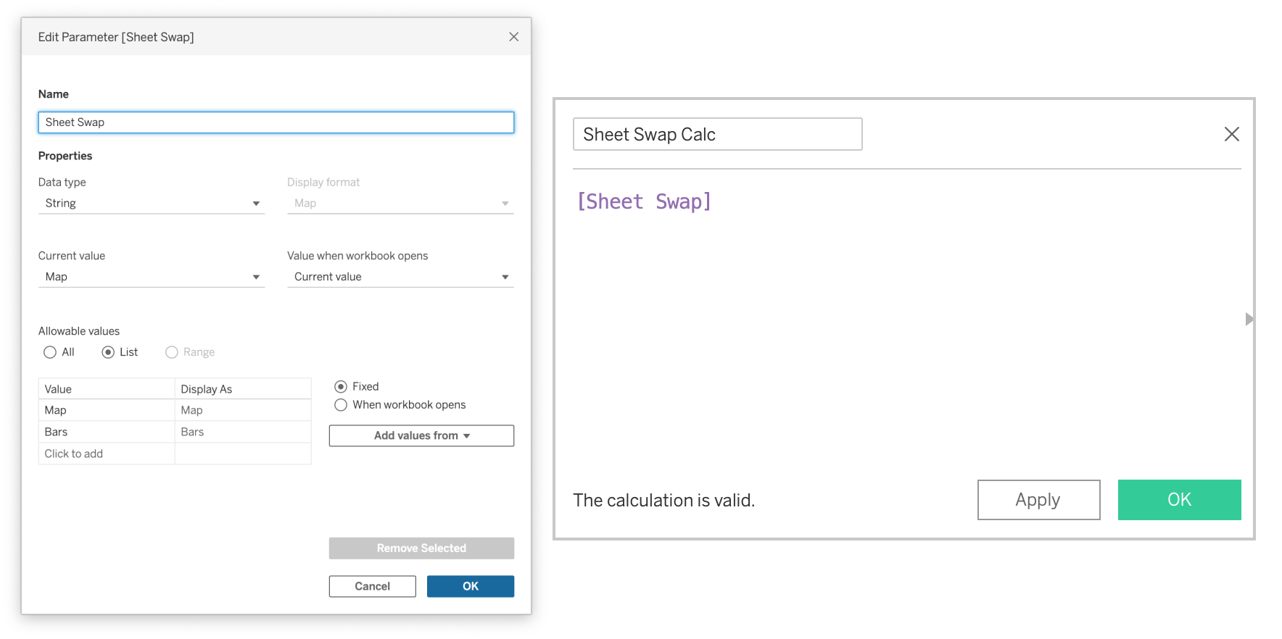Click the Sheet Swap Calc title field
Screen dimensions: 1282x639
coord(717,134)
